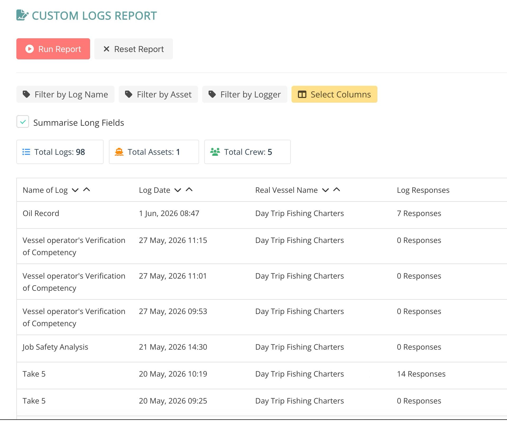Viewport: 507px width, 422px height.
Task: Click the Total Crew people icon
Action: [215, 152]
